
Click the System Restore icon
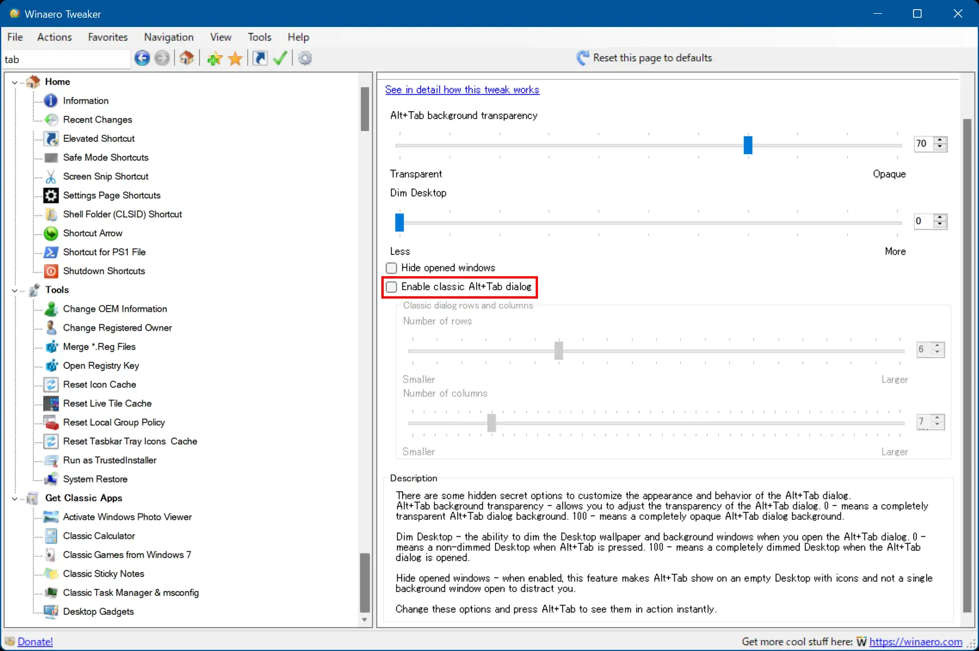(x=51, y=479)
